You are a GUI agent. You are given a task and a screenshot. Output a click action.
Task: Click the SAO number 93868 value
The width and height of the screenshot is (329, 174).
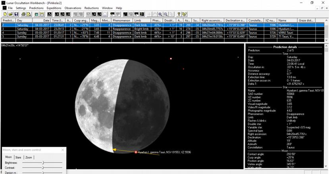tap(291, 94)
